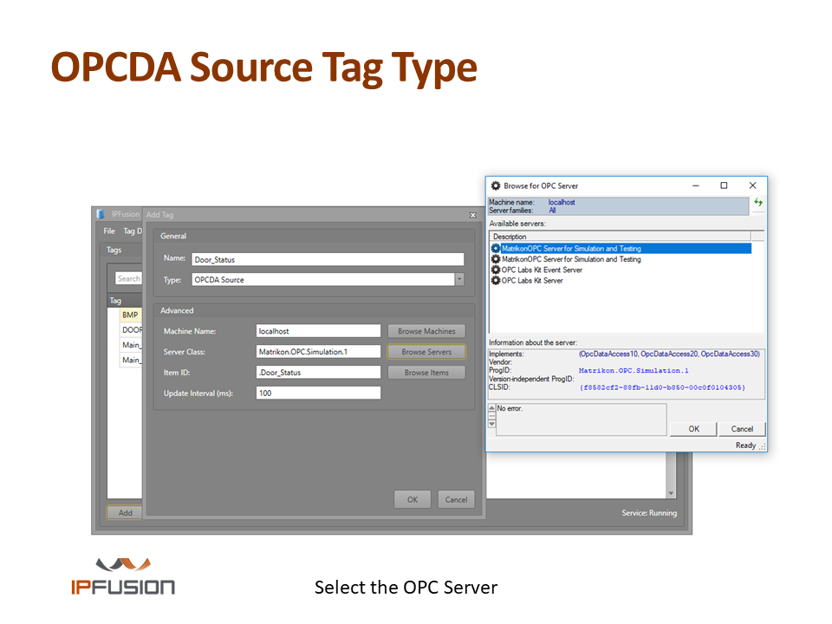Click the Name field containing Door_Status
The height and width of the screenshot is (624, 832).
[328, 259]
